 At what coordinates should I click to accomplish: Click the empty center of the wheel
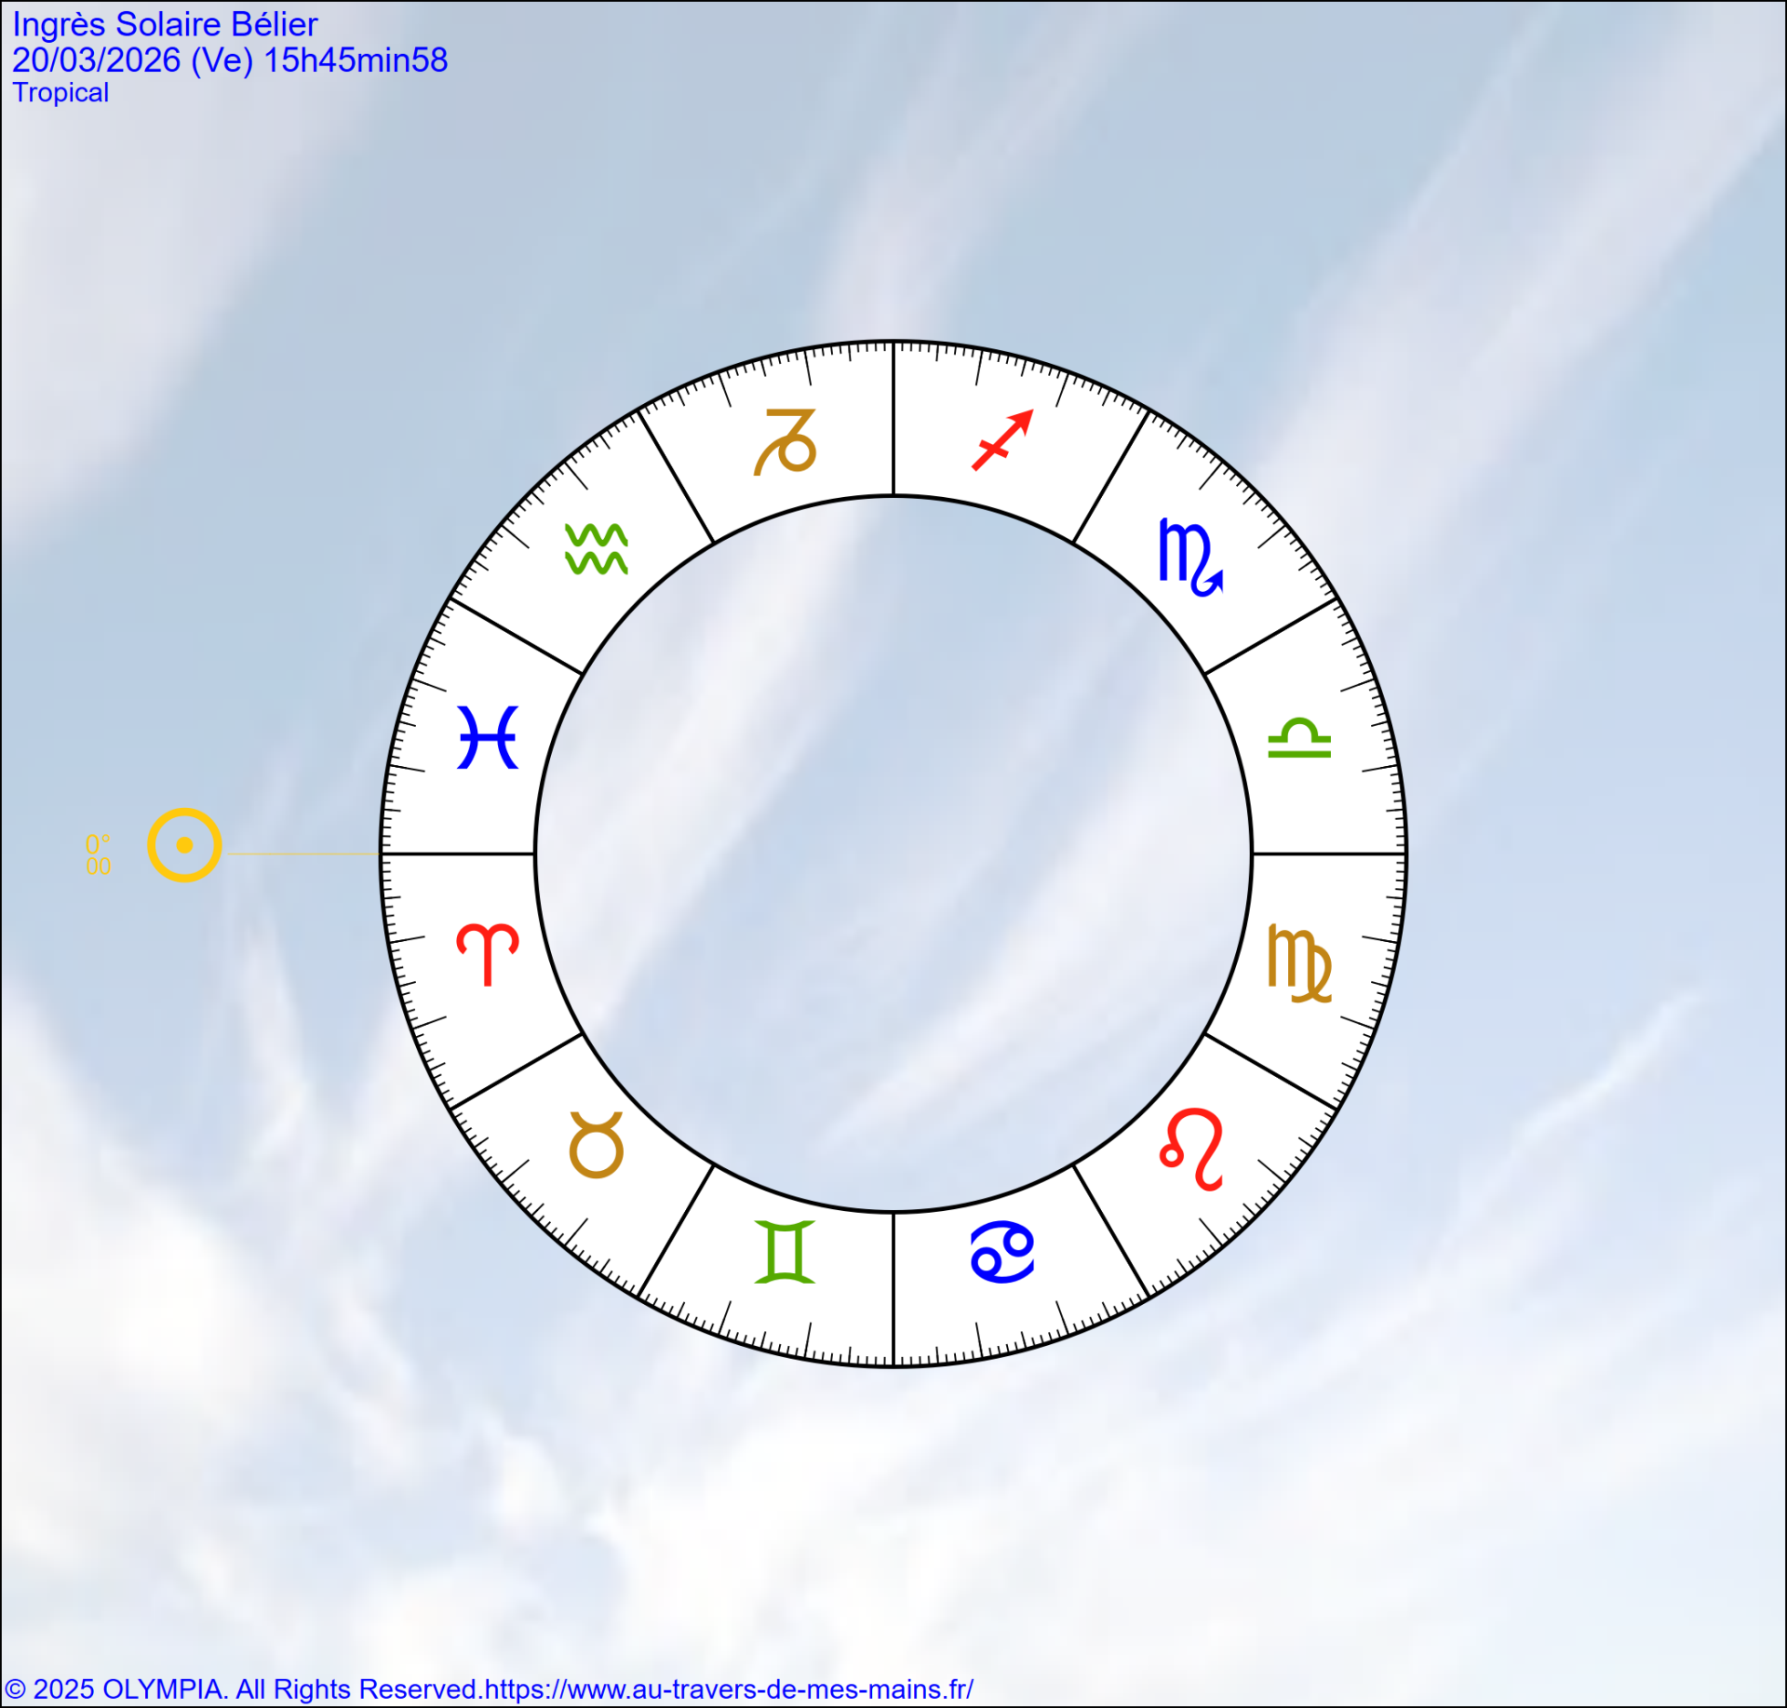point(893,854)
